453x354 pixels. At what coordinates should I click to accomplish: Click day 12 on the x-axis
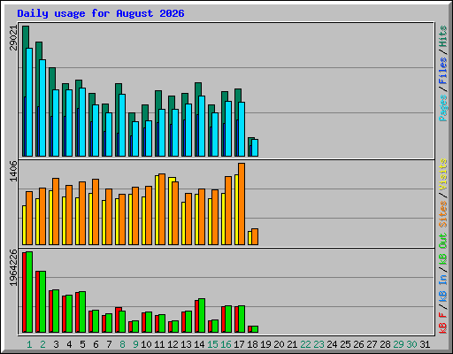click(x=173, y=344)
